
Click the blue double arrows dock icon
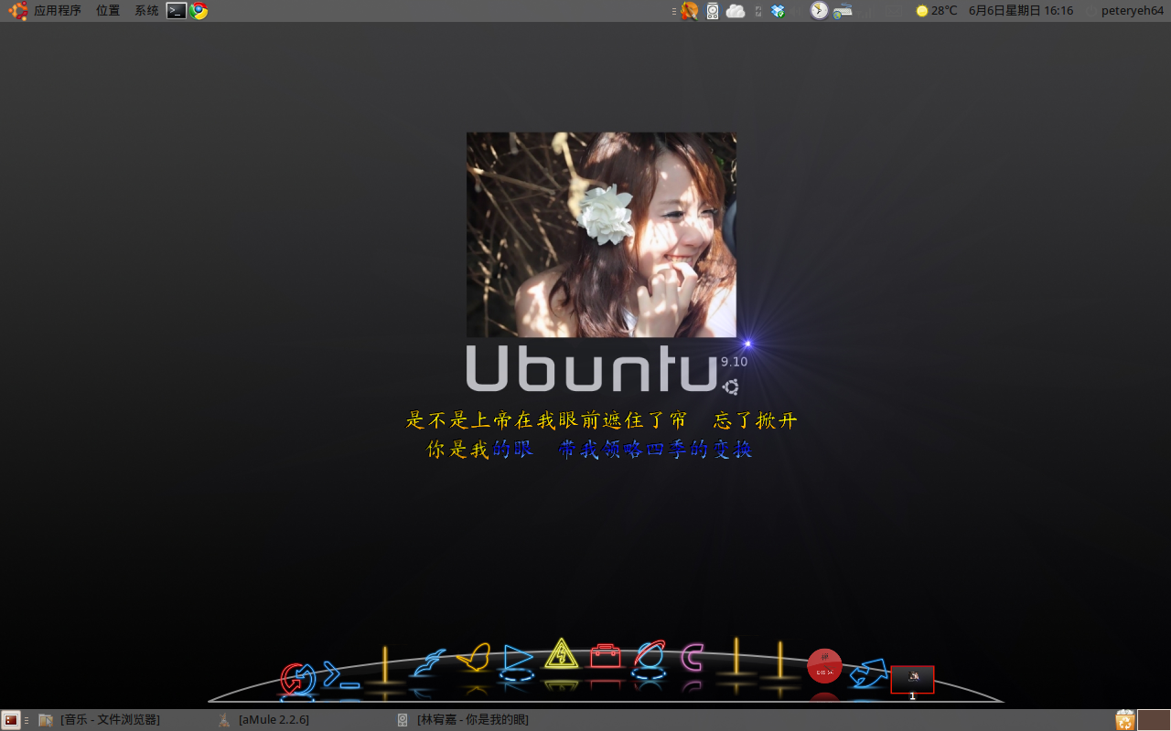tap(868, 673)
